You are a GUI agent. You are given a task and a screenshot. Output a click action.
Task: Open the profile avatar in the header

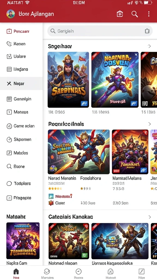(11, 14)
